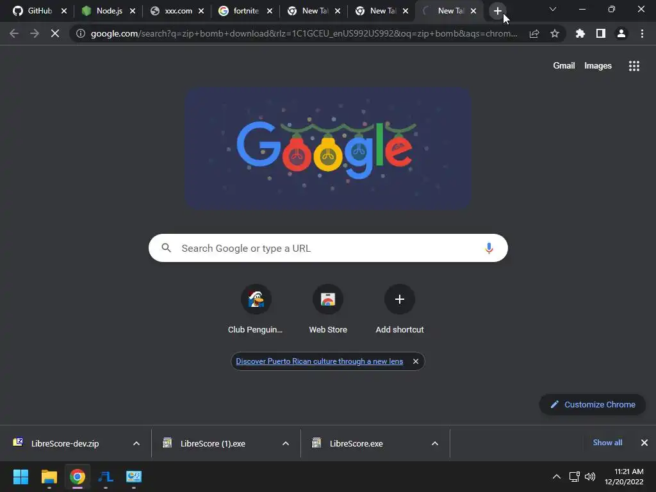656x492 pixels.
Task: Open the Web Store shortcut
Action: (328, 309)
